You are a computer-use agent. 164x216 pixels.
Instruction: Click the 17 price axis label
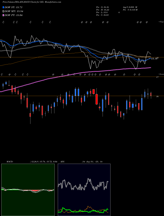coord(157,77)
